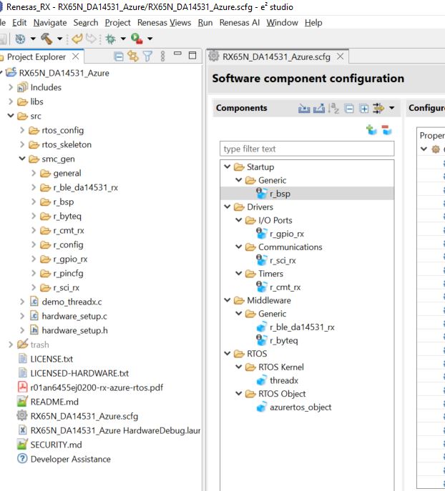Collapse the Middleware category in Components
This screenshot has height=491, width=445.
pos(228,300)
